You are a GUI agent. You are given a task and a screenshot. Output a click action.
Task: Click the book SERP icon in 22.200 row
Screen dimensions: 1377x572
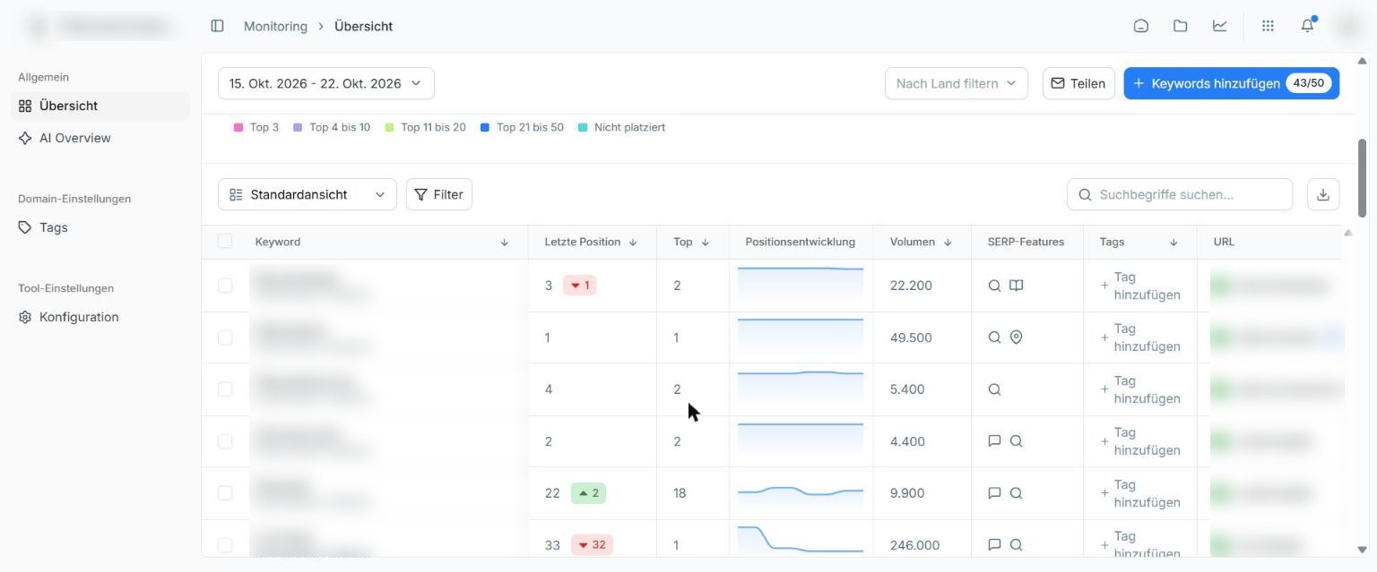(1016, 286)
